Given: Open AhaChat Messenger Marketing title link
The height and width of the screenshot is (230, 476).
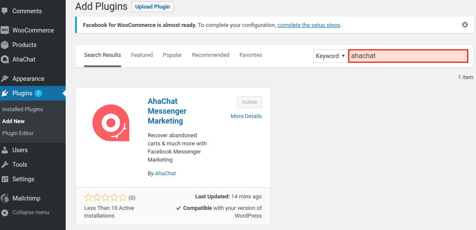Looking at the screenshot, I should pyautogui.click(x=167, y=111).
